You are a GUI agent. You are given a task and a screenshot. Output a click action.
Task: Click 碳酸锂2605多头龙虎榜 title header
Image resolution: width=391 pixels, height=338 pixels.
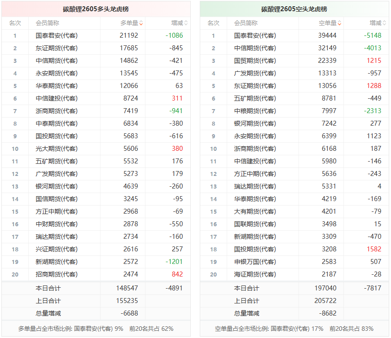[x=96, y=9]
